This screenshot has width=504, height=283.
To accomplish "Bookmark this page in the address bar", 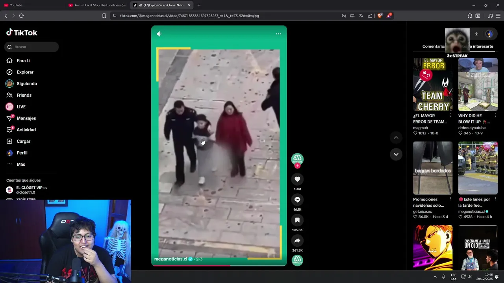I will pyautogui.click(x=104, y=16).
